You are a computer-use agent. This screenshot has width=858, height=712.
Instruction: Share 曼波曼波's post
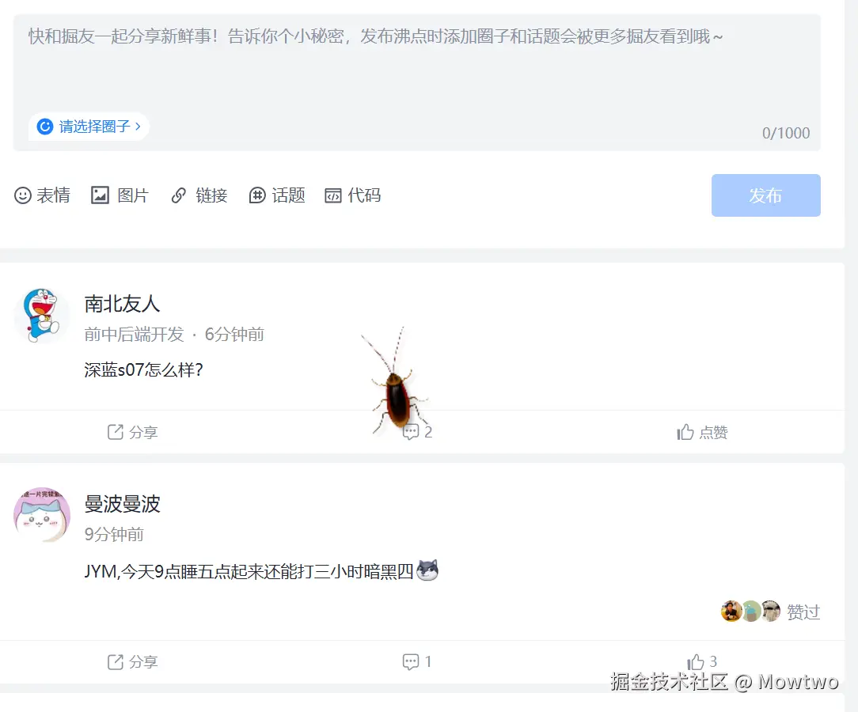(x=132, y=661)
